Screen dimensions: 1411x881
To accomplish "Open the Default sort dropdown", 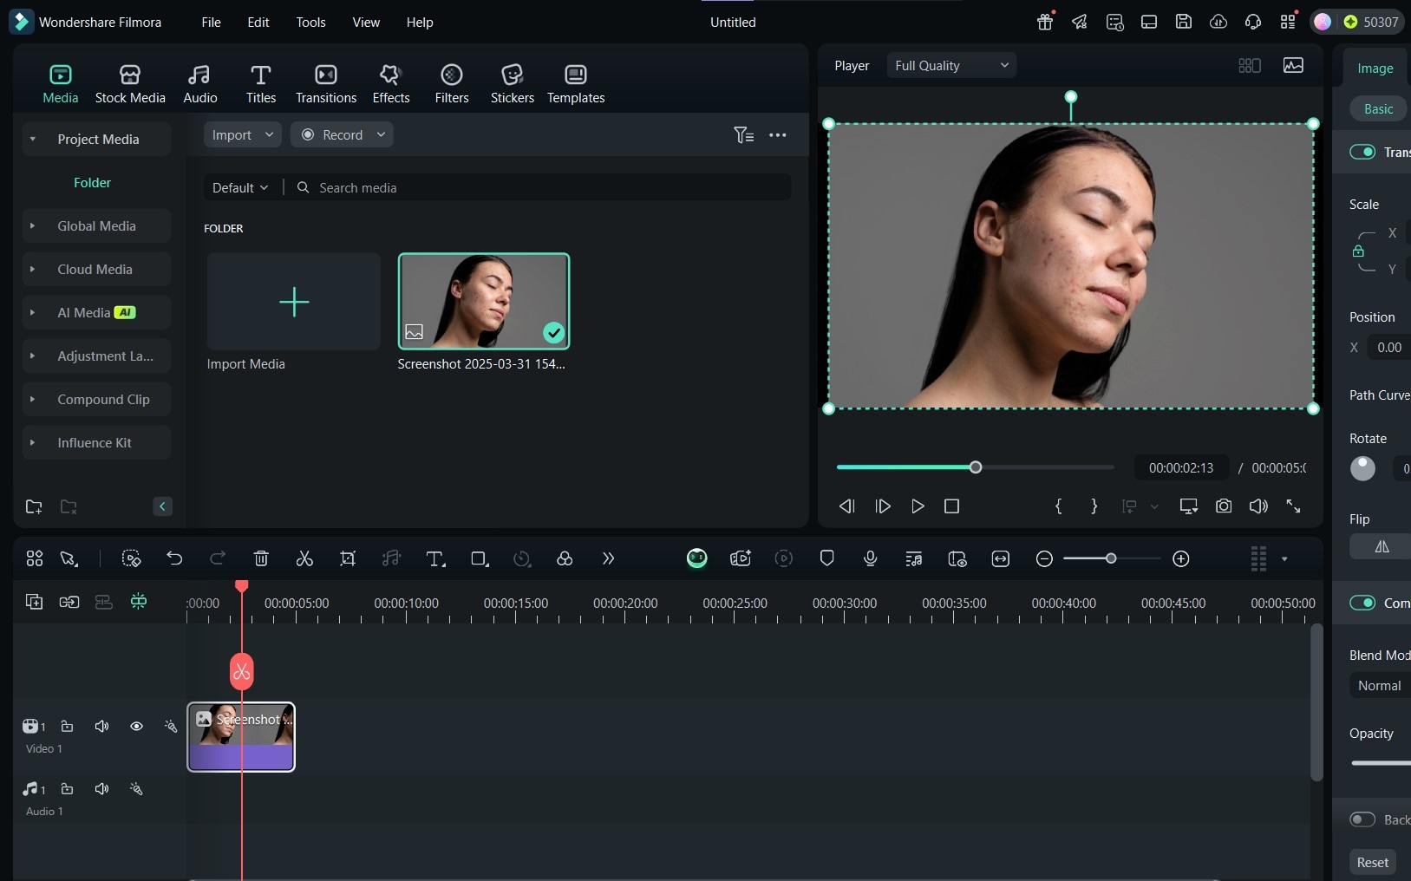I will click(x=240, y=188).
